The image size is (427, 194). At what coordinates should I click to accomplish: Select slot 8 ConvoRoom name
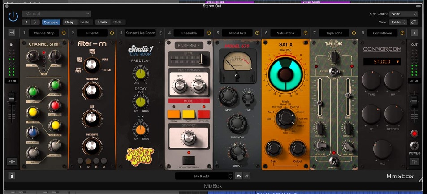pos(382,33)
